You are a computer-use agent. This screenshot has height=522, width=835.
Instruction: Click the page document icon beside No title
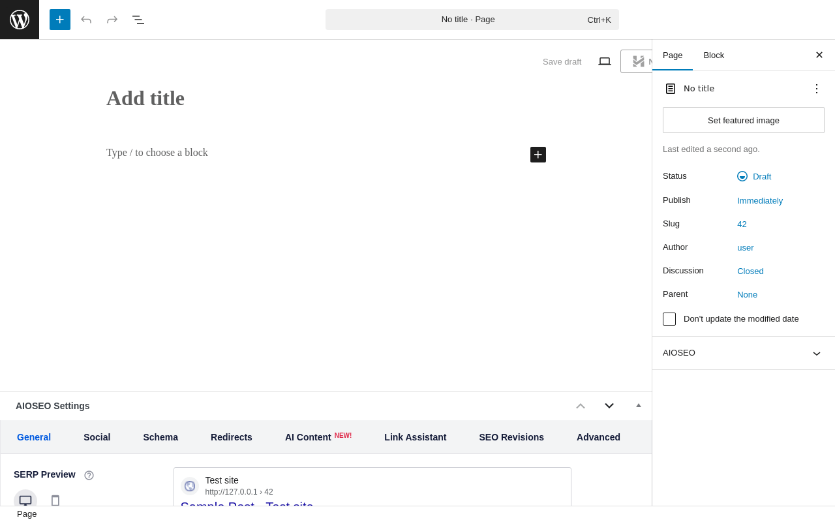point(671,89)
